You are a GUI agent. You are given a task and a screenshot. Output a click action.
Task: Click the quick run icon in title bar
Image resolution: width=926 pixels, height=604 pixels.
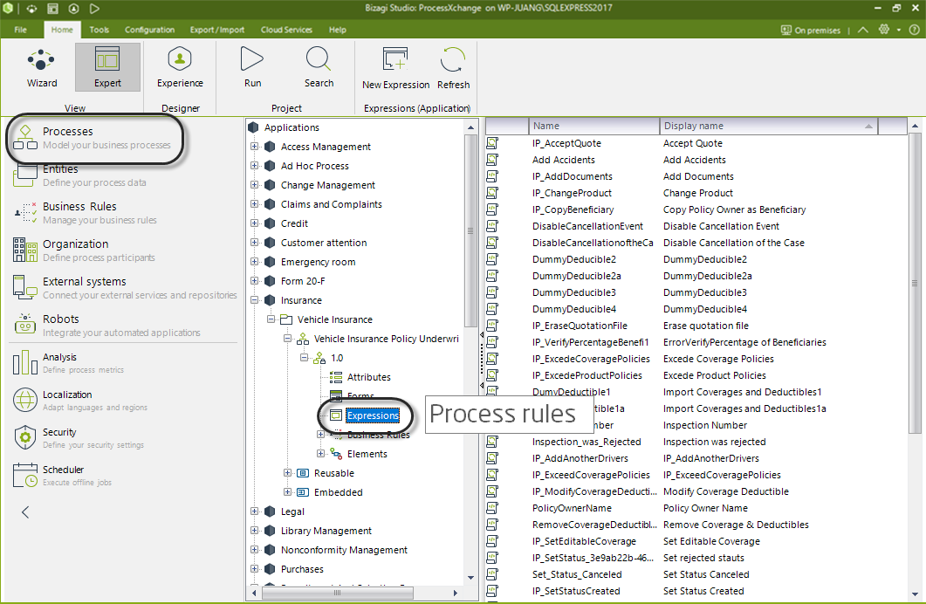coord(94,8)
